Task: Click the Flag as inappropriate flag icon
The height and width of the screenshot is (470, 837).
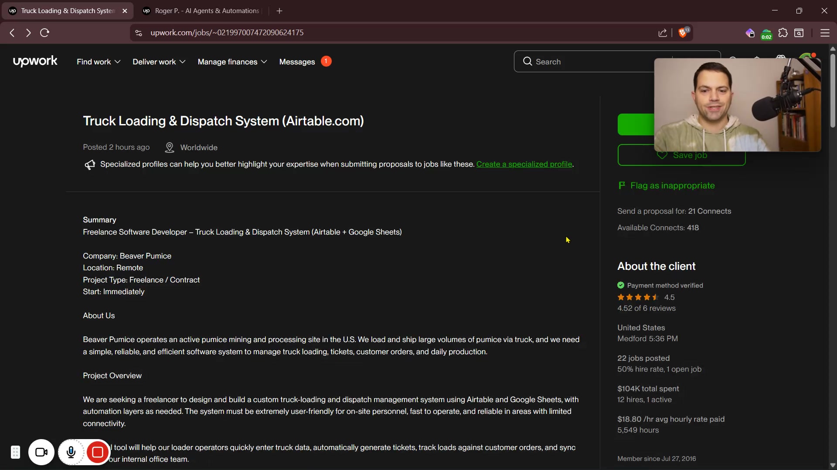Action: [x=622, y=185]
